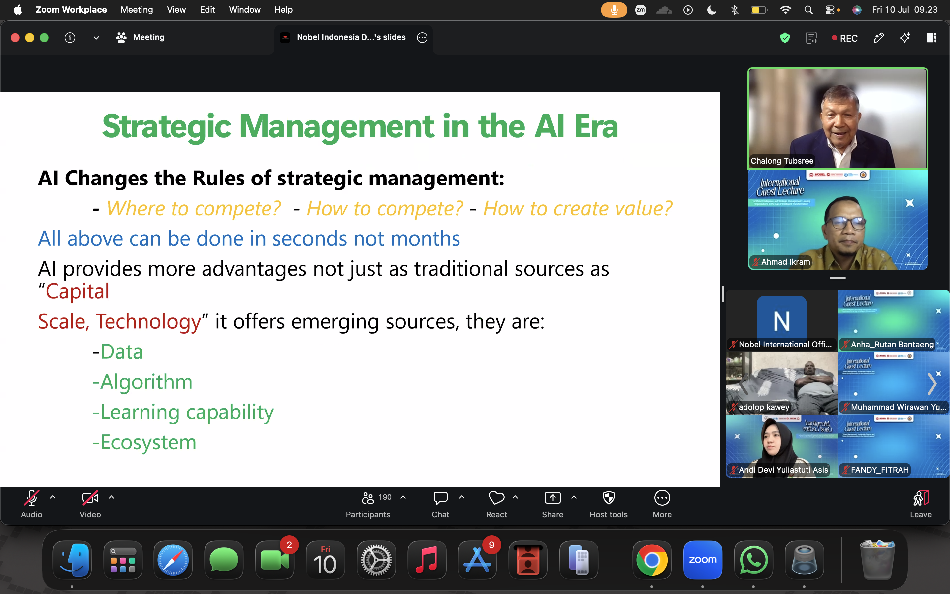Viewport: 950px width, 594px height.
Task: Open the React heart icon
Action: coord(496,498)
